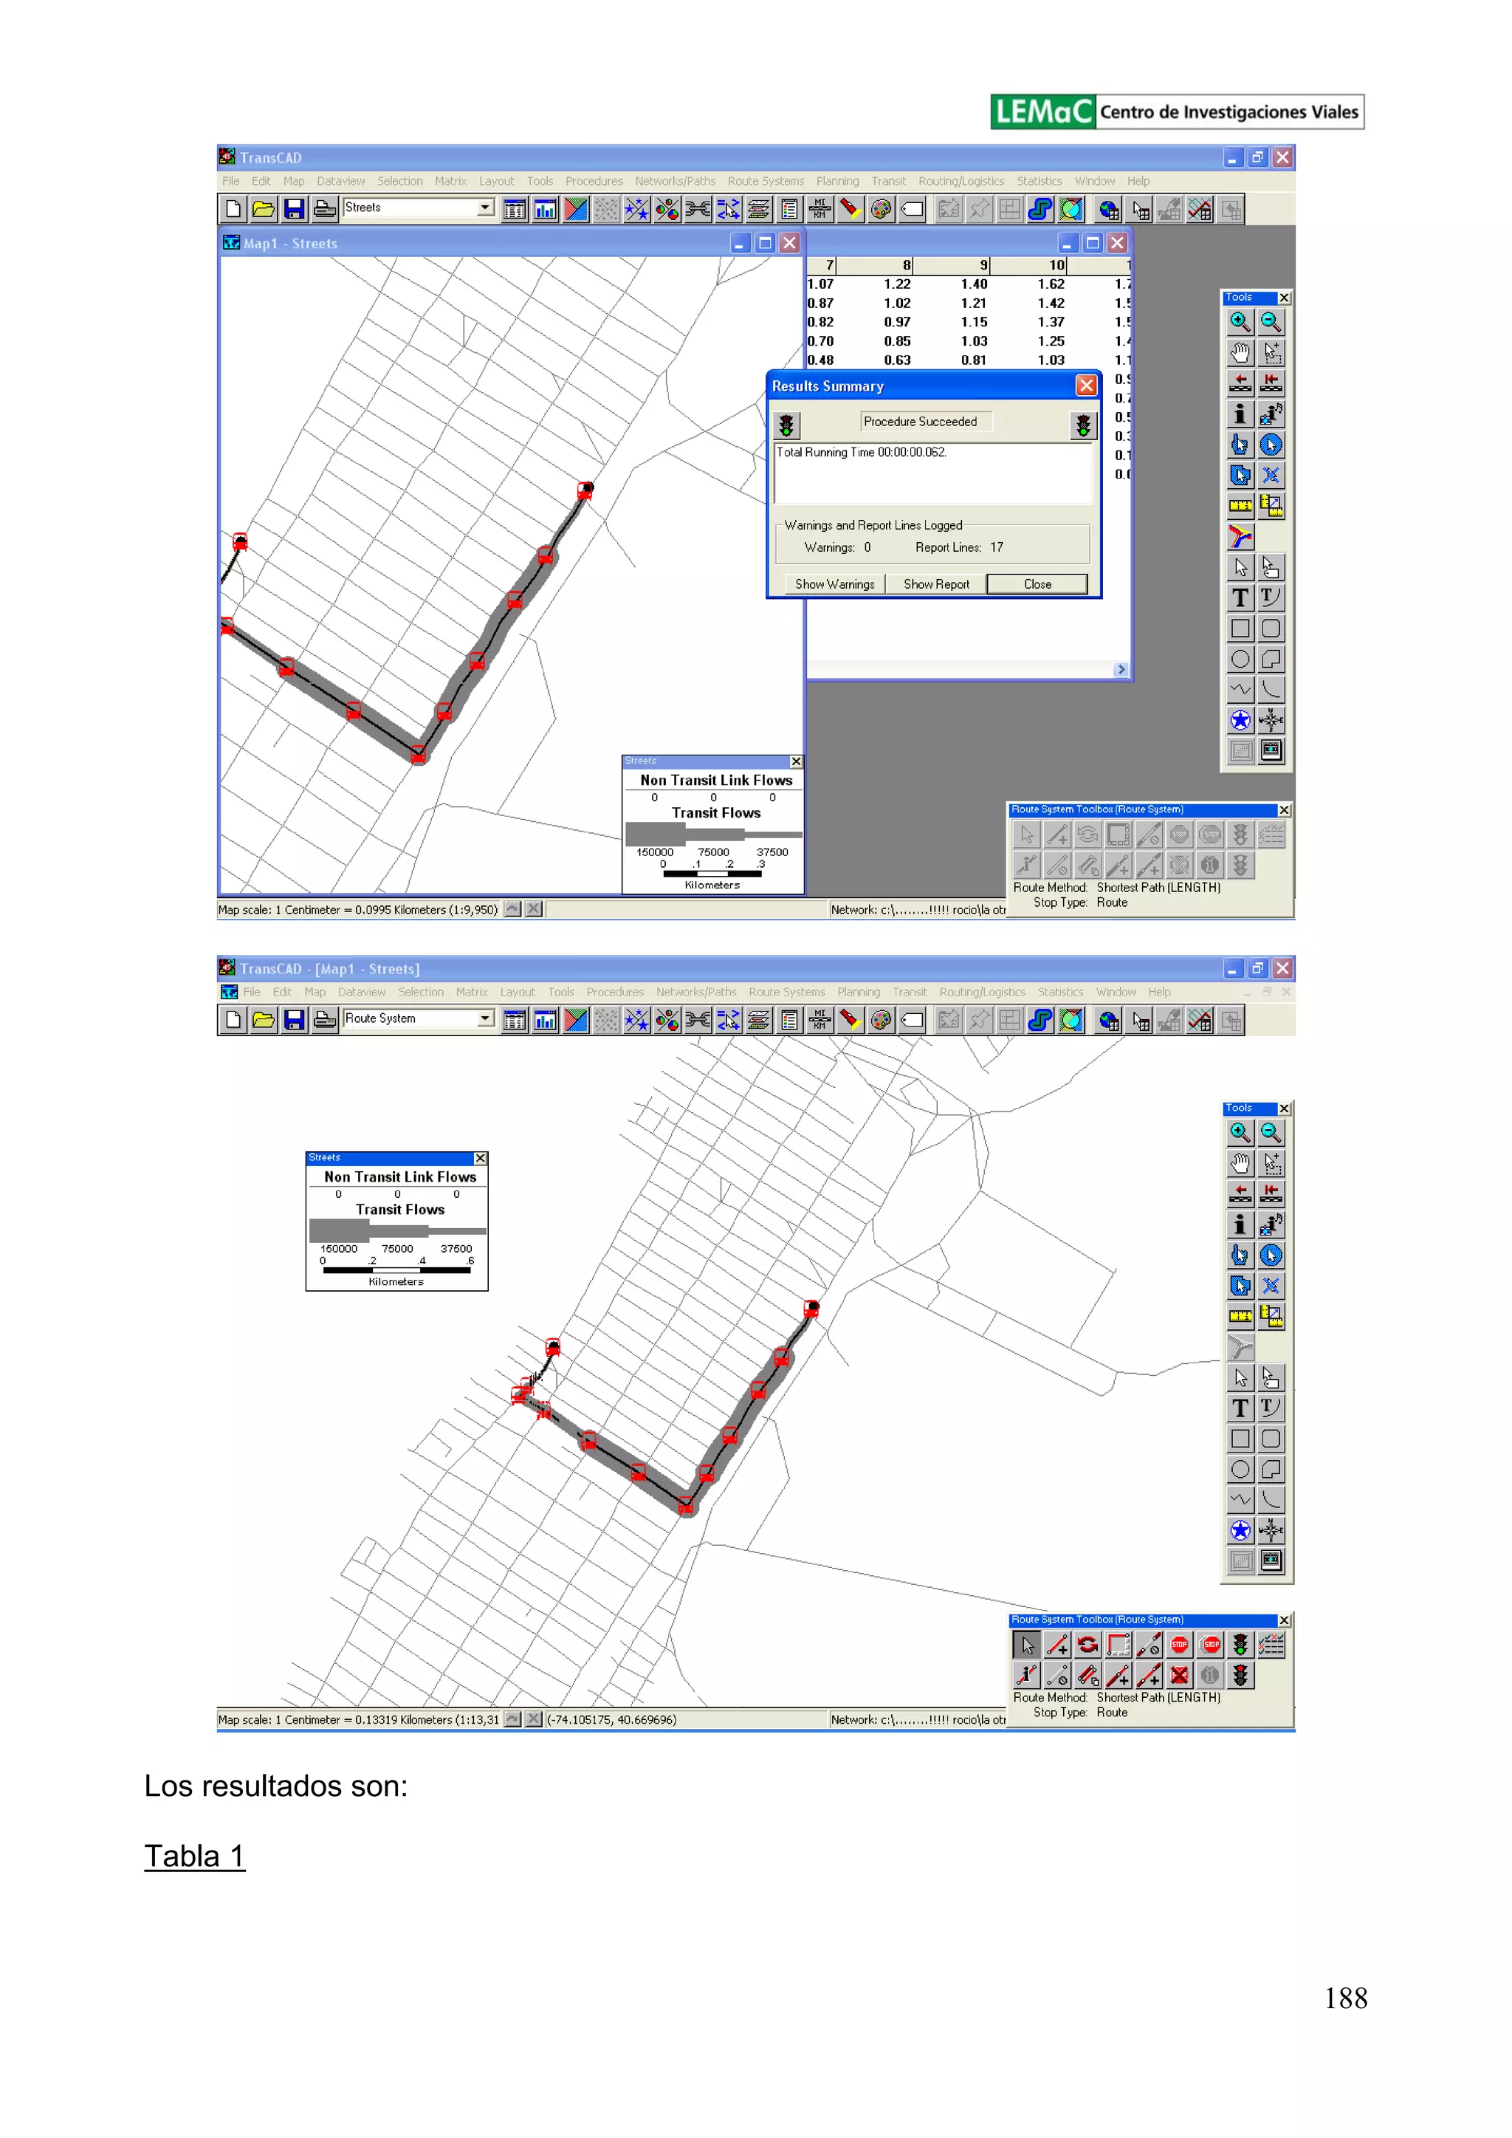Open Transit menu in the upper TransCAD window

(887, 182)
